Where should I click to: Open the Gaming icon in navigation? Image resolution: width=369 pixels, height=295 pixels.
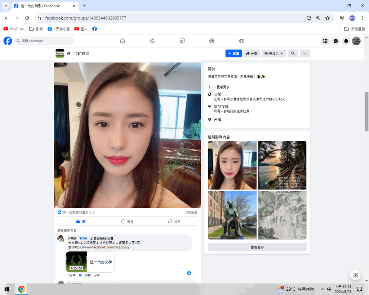point(241,41)
